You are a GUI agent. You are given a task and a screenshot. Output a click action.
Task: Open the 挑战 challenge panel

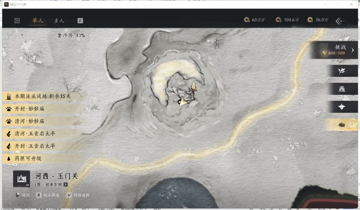coord(334,50)
